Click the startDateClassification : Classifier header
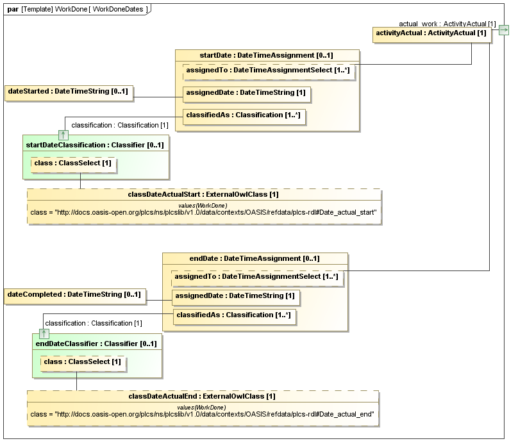 pyautogui.click(x=95, y=145)
